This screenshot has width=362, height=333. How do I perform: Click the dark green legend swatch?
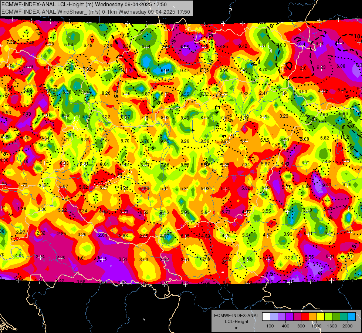[336, 317]
